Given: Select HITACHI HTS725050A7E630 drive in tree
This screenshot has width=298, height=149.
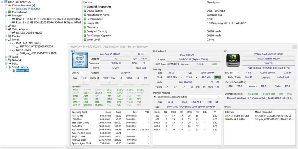Looking at the screenshot, I should (36, 46).
